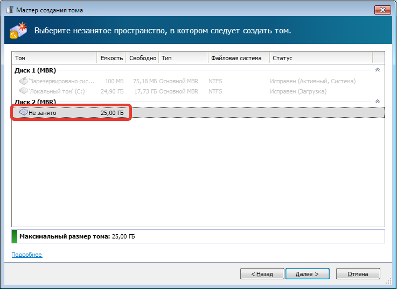Click the volume creation wizard header icon
This screenshot has width=397, height=289.
point(18,30)
